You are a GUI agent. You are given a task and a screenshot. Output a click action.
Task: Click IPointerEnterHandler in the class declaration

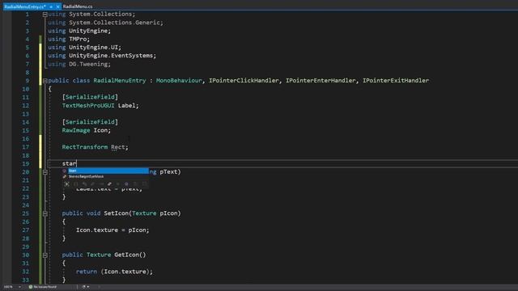[x=321, y=81]
